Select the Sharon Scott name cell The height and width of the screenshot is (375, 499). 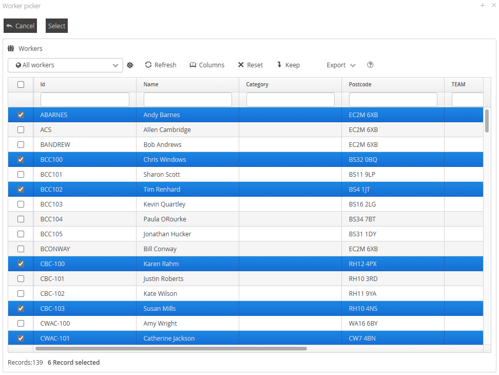187,175
